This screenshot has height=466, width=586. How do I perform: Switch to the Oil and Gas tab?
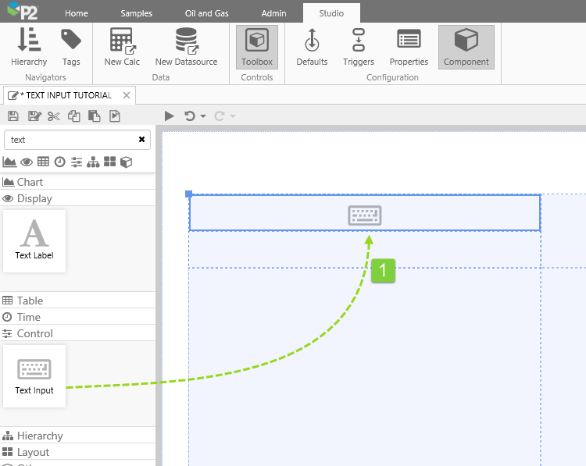(207, 13)
